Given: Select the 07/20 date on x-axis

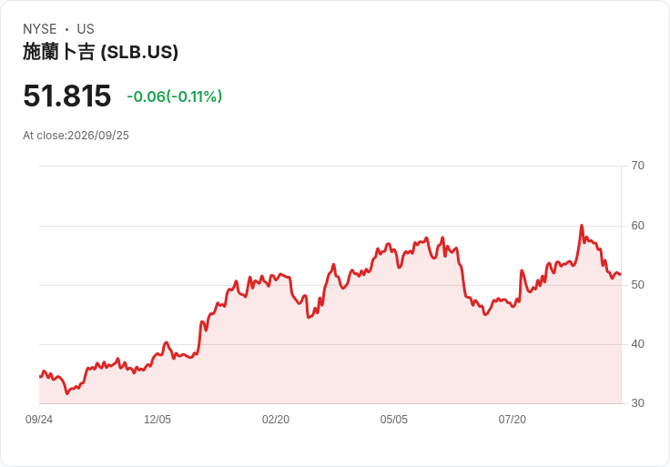Looking at the screenshot, I should point(512,420).
